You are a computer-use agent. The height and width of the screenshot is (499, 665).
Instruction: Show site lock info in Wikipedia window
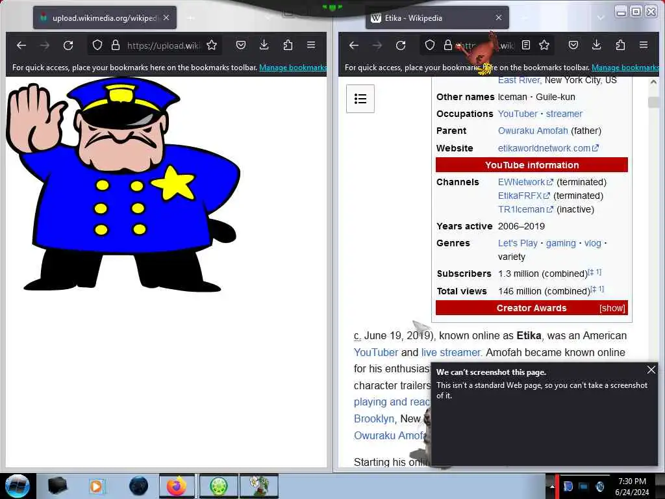[448, 45]
